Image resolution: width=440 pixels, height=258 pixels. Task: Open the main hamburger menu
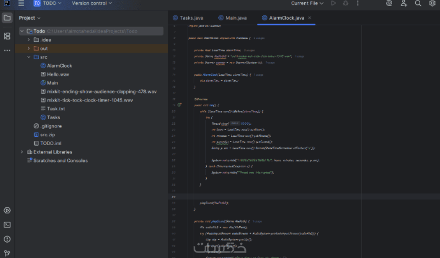point(21,3)
